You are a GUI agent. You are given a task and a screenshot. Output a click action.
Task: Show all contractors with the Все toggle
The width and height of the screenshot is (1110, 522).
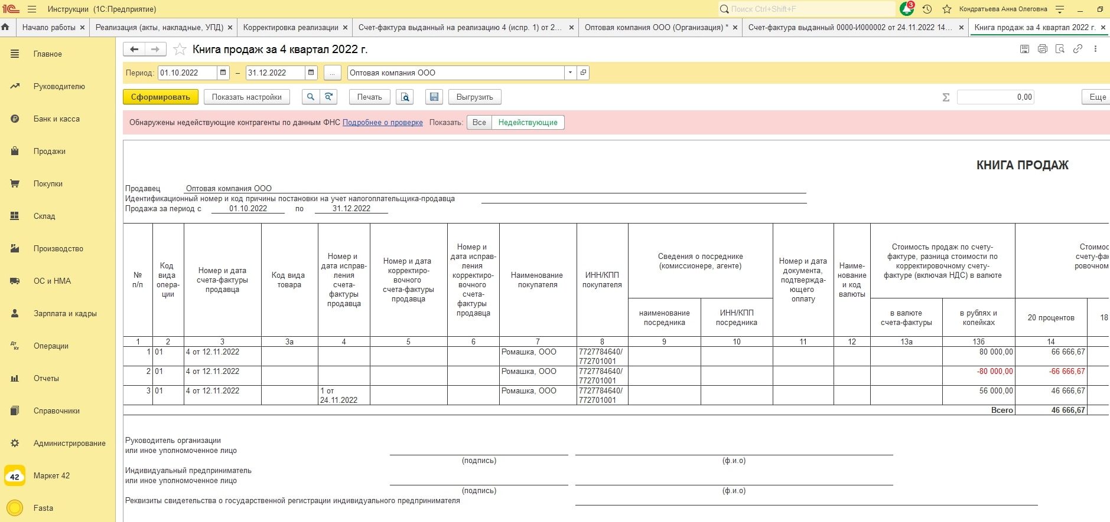pos(479,122)
